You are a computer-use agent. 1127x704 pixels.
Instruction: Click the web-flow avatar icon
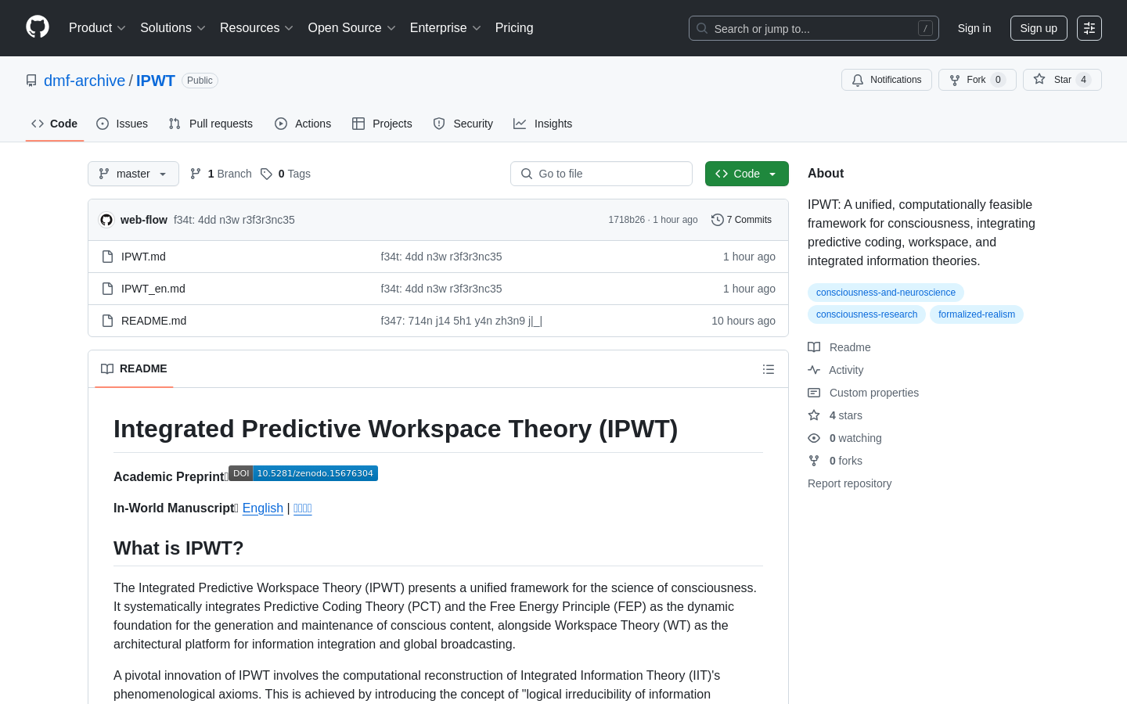point(106,220)
